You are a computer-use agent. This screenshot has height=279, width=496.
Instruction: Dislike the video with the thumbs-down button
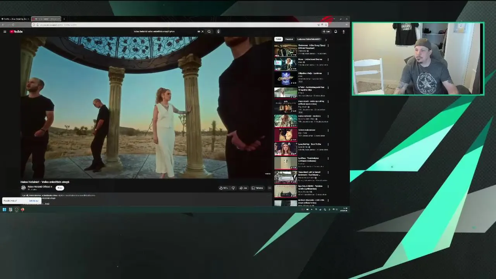click(233, 188)
